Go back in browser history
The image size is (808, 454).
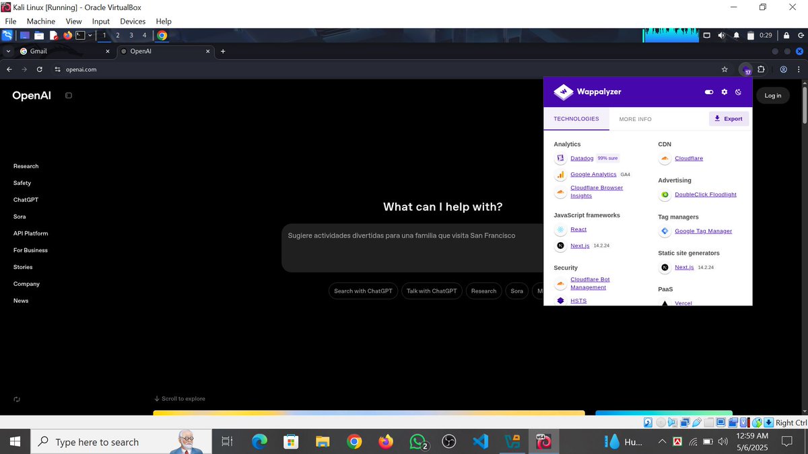9,69
